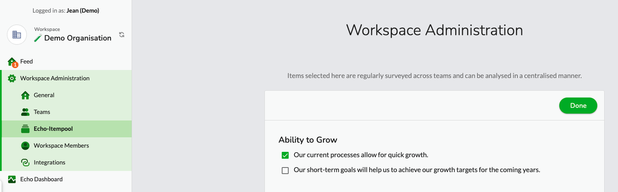Click the General home icon
This screenshot has width=618, height=192.
pos(25,95)
